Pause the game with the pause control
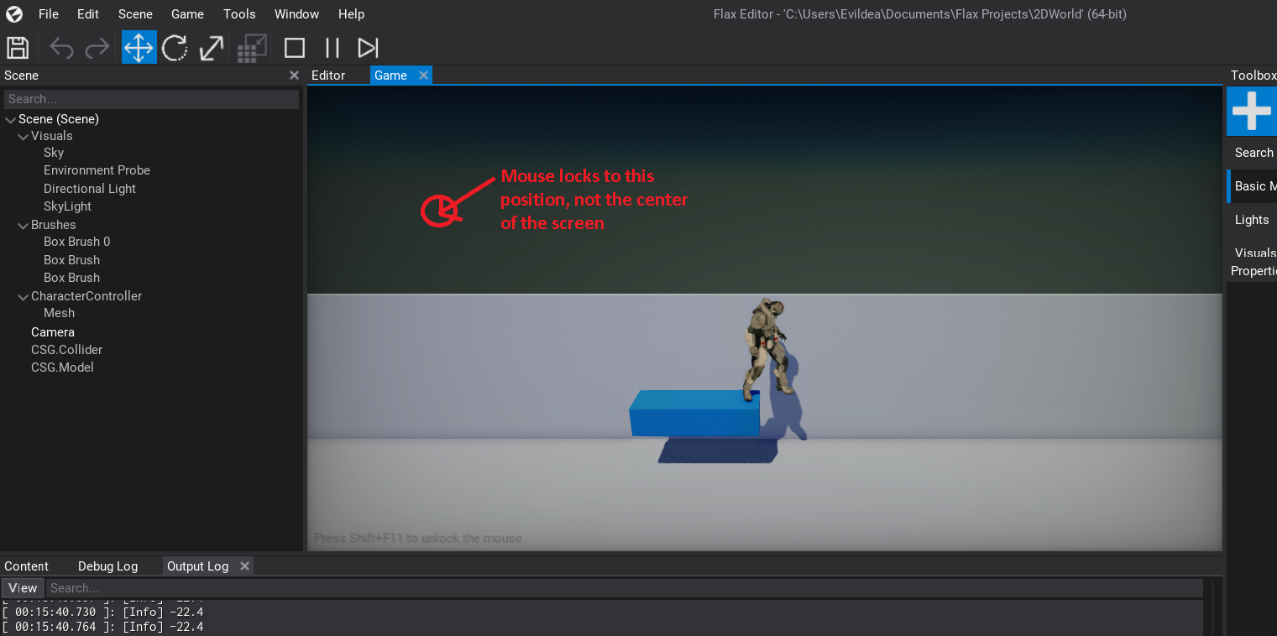1277x636 pixels. click(x=331, y=47)
